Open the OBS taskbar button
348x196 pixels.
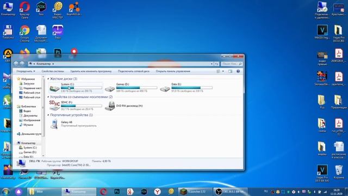tap(231, 192)
